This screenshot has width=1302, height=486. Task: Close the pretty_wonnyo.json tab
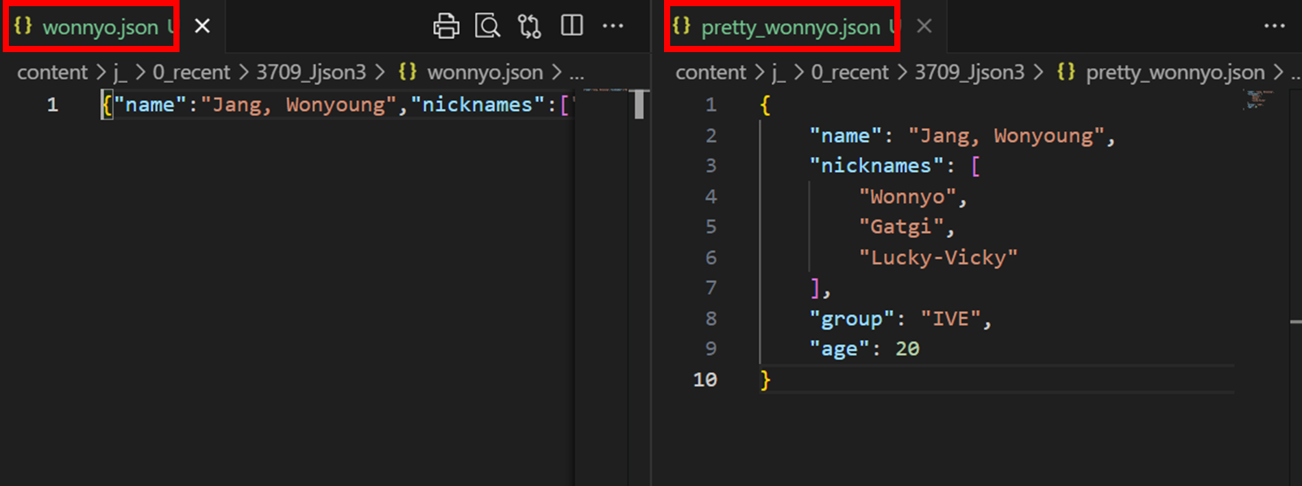click(x=924, y=26)
